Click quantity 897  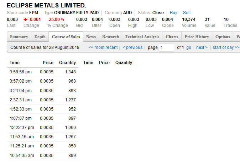pos(72,118)
